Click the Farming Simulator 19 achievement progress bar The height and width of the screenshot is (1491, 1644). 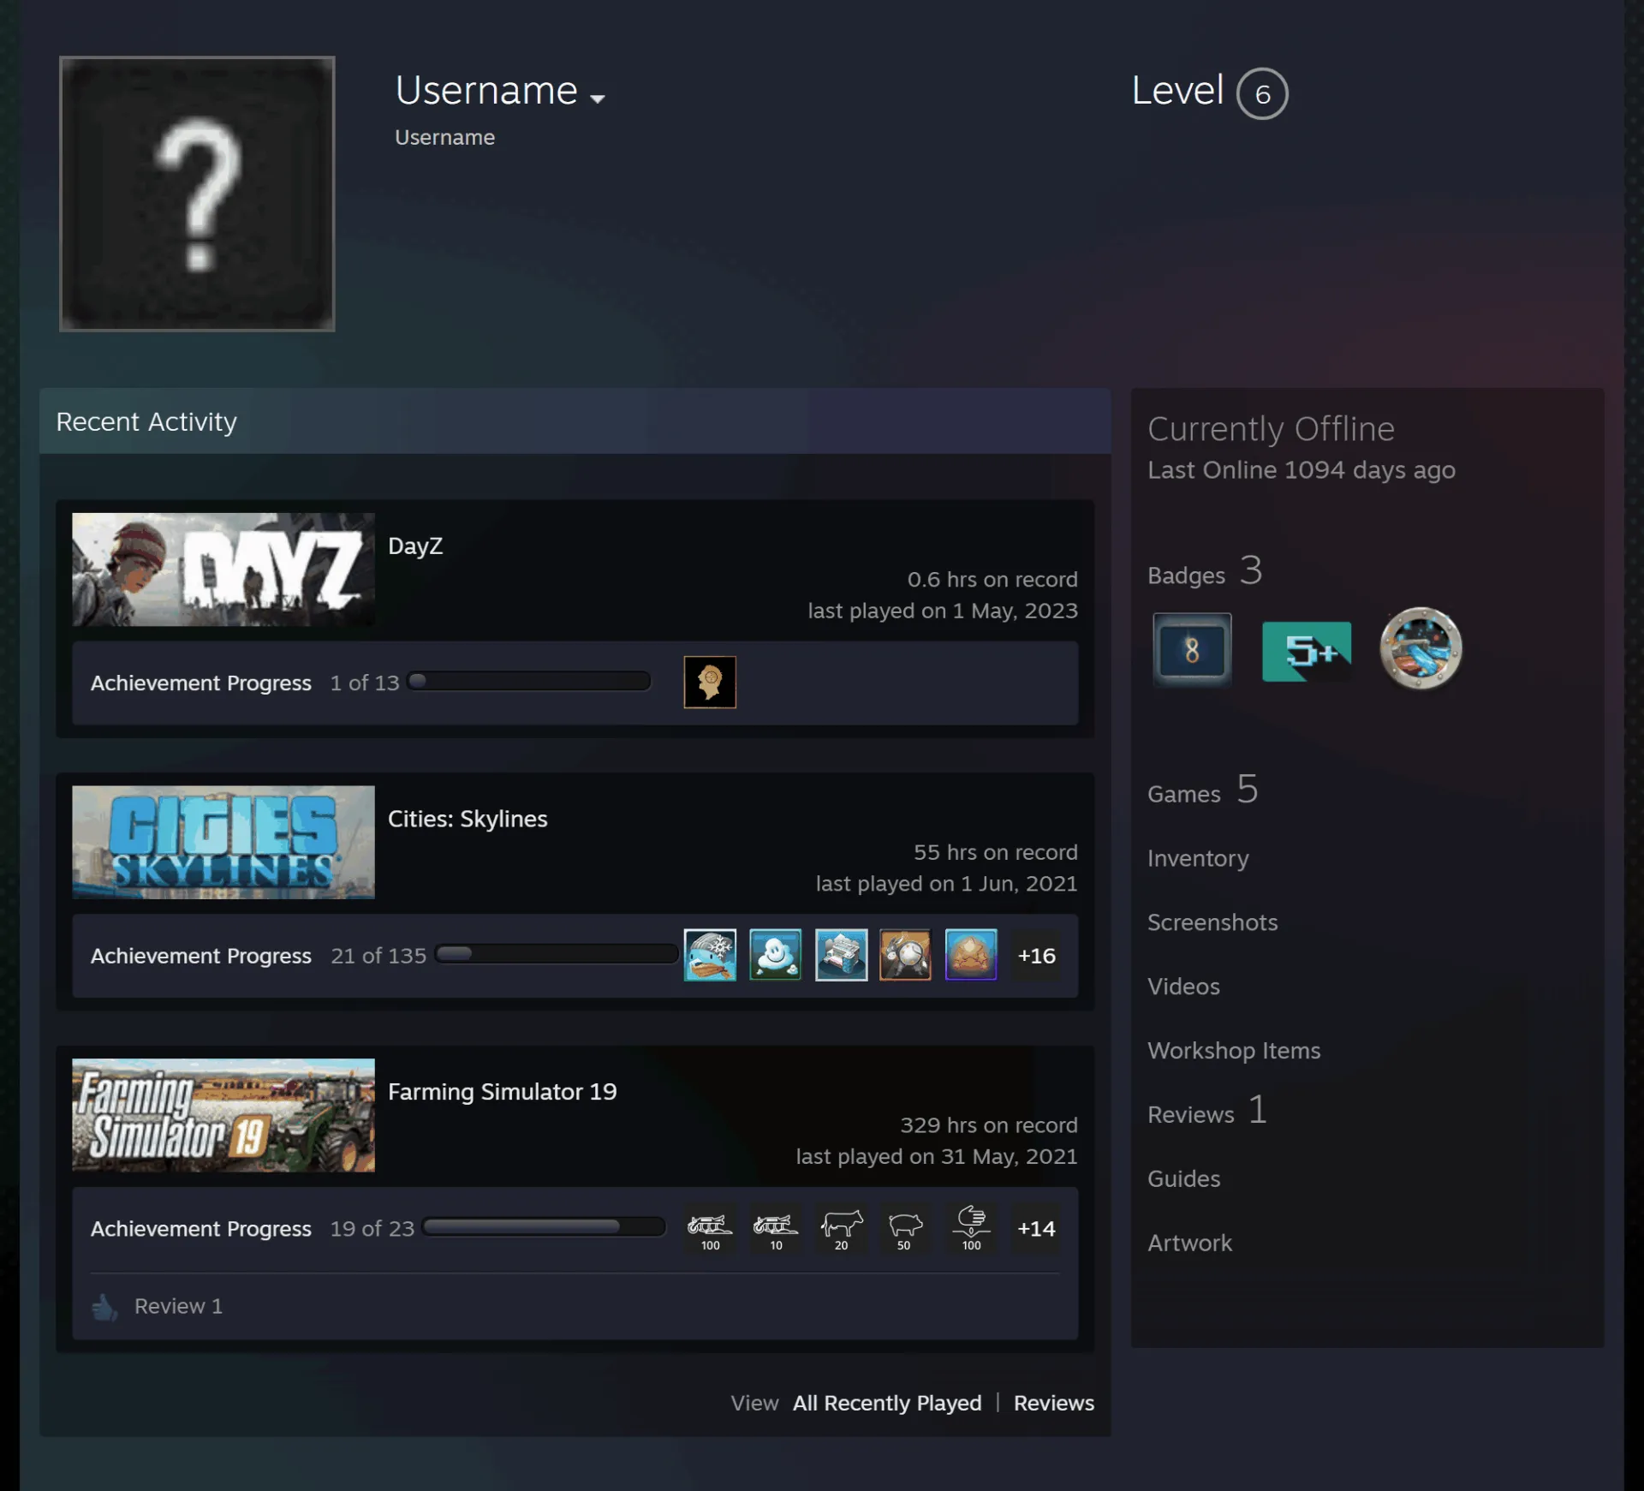tap(544, 1226)
